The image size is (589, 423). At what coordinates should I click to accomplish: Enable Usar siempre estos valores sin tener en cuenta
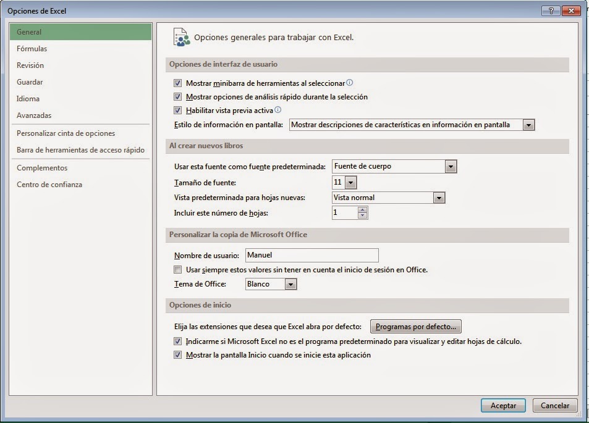[177, 269]
